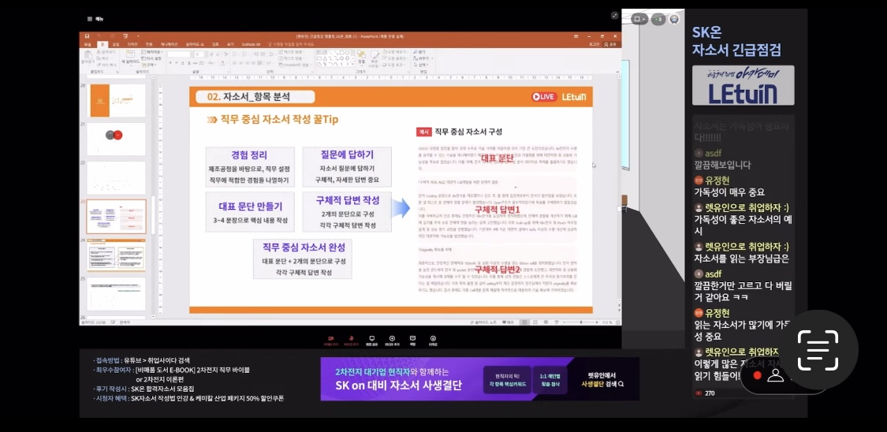Click the 메뉴 hamburger icon at top left
Viewport: 887px width, 432px height.
[89, 19]
